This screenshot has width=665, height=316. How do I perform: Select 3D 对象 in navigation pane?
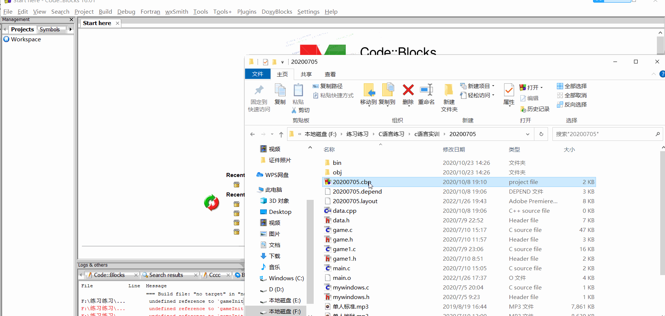click(275, 201)
